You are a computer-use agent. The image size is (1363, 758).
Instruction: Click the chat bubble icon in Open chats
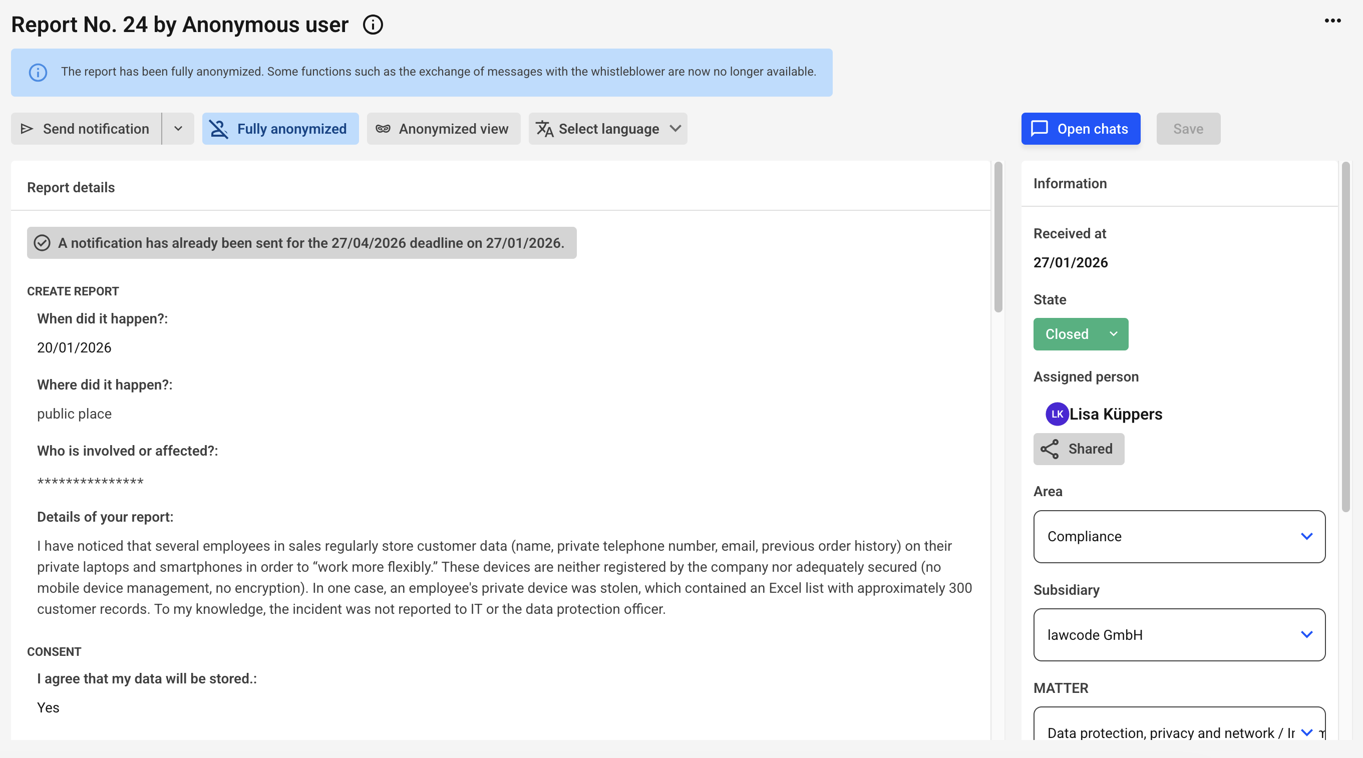pos(1039,129)
